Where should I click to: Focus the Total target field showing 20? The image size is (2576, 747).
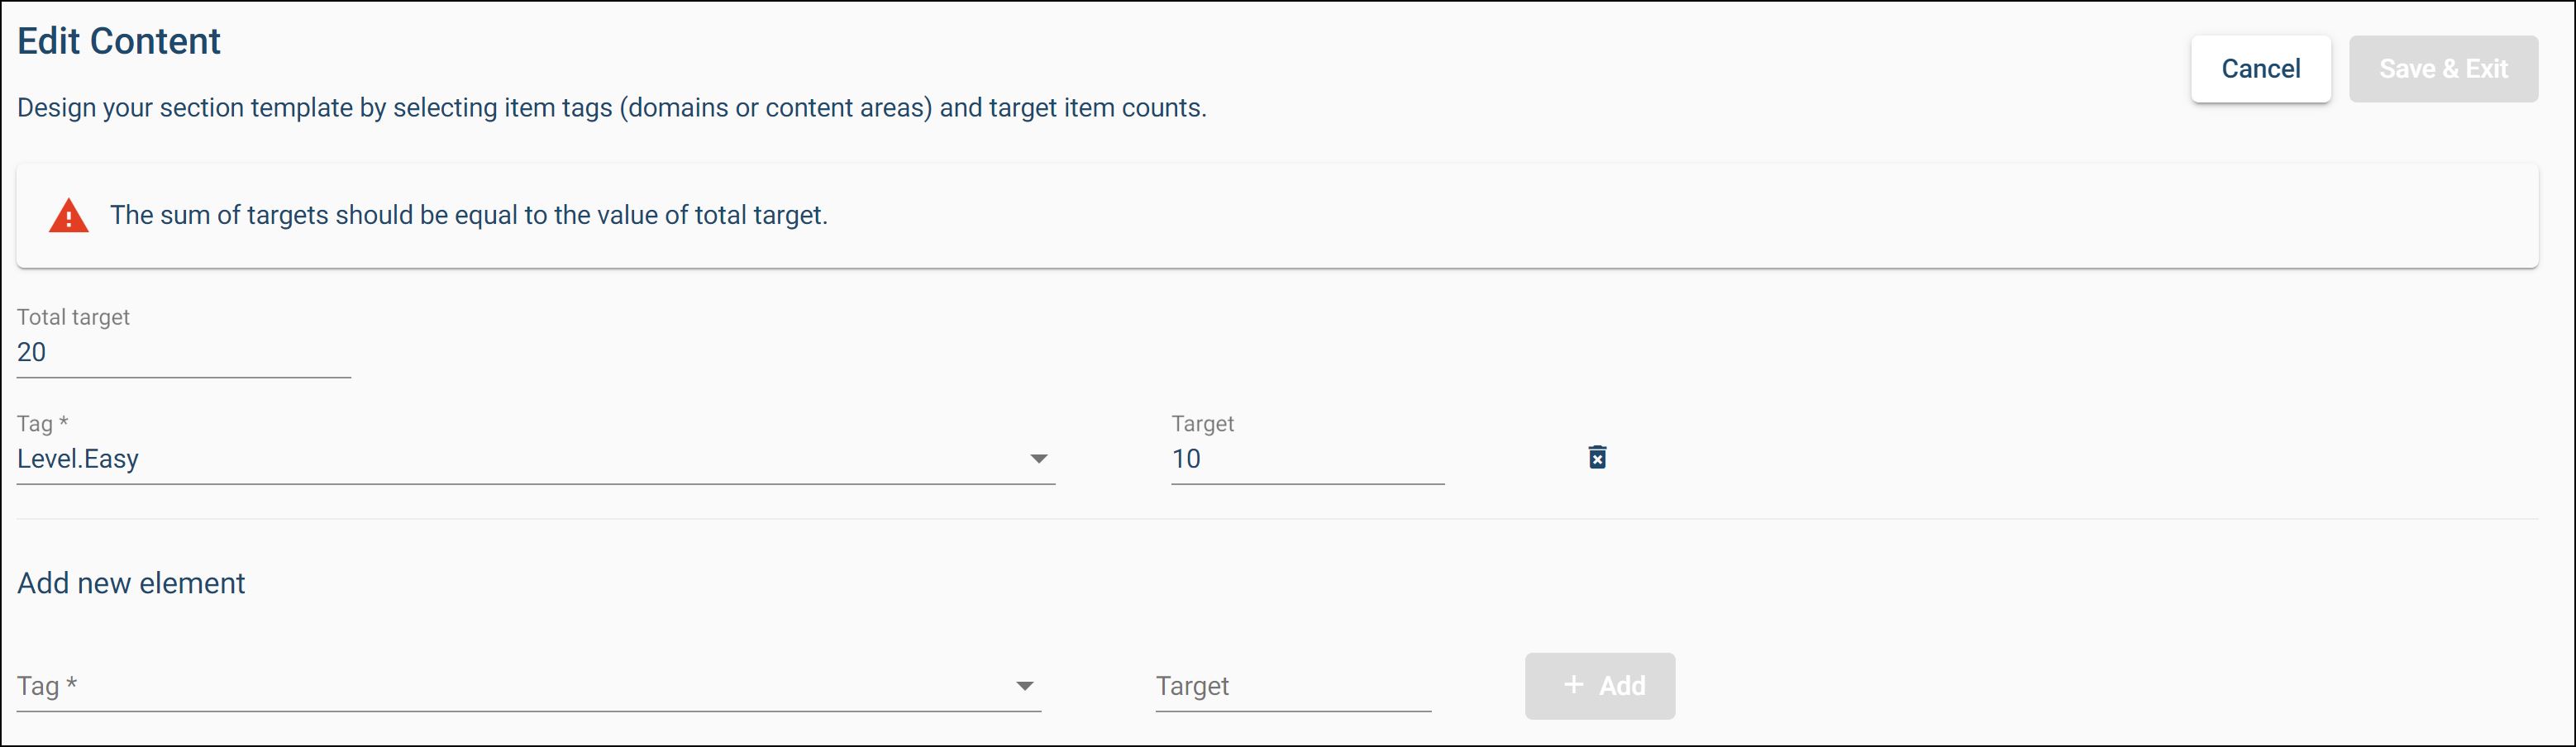[183, 353]
